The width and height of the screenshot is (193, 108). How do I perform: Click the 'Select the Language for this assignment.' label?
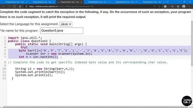[29, 24]
